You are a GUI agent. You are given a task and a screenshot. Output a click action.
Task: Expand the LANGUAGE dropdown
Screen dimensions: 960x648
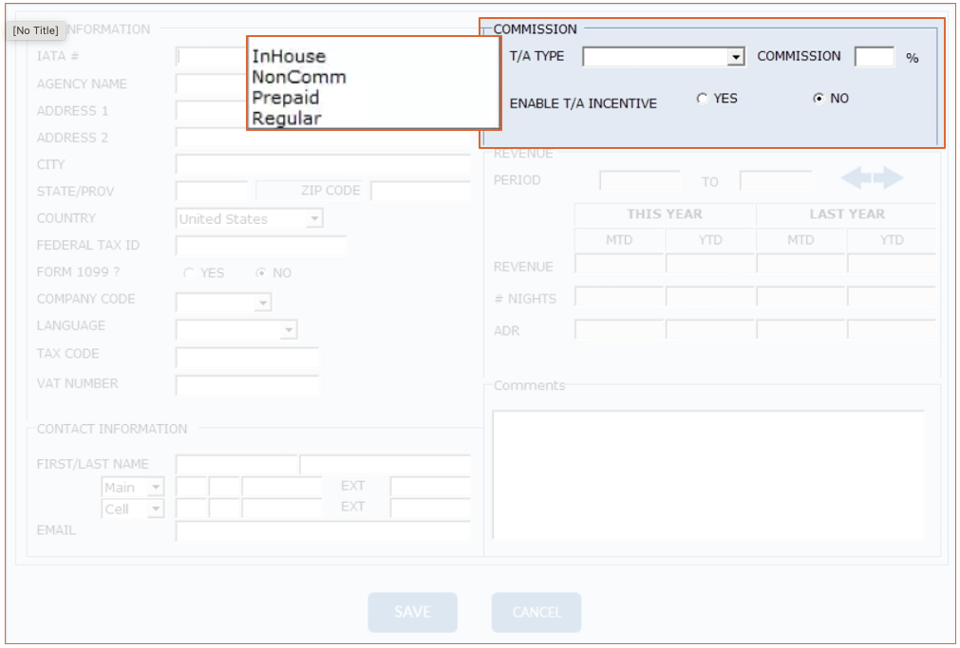pos(289,330)
